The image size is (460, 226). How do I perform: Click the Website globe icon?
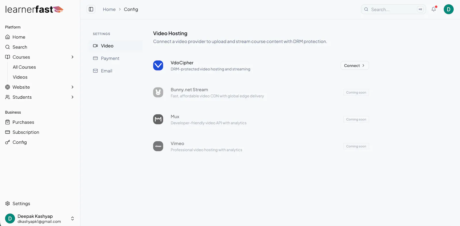[8, 87]
